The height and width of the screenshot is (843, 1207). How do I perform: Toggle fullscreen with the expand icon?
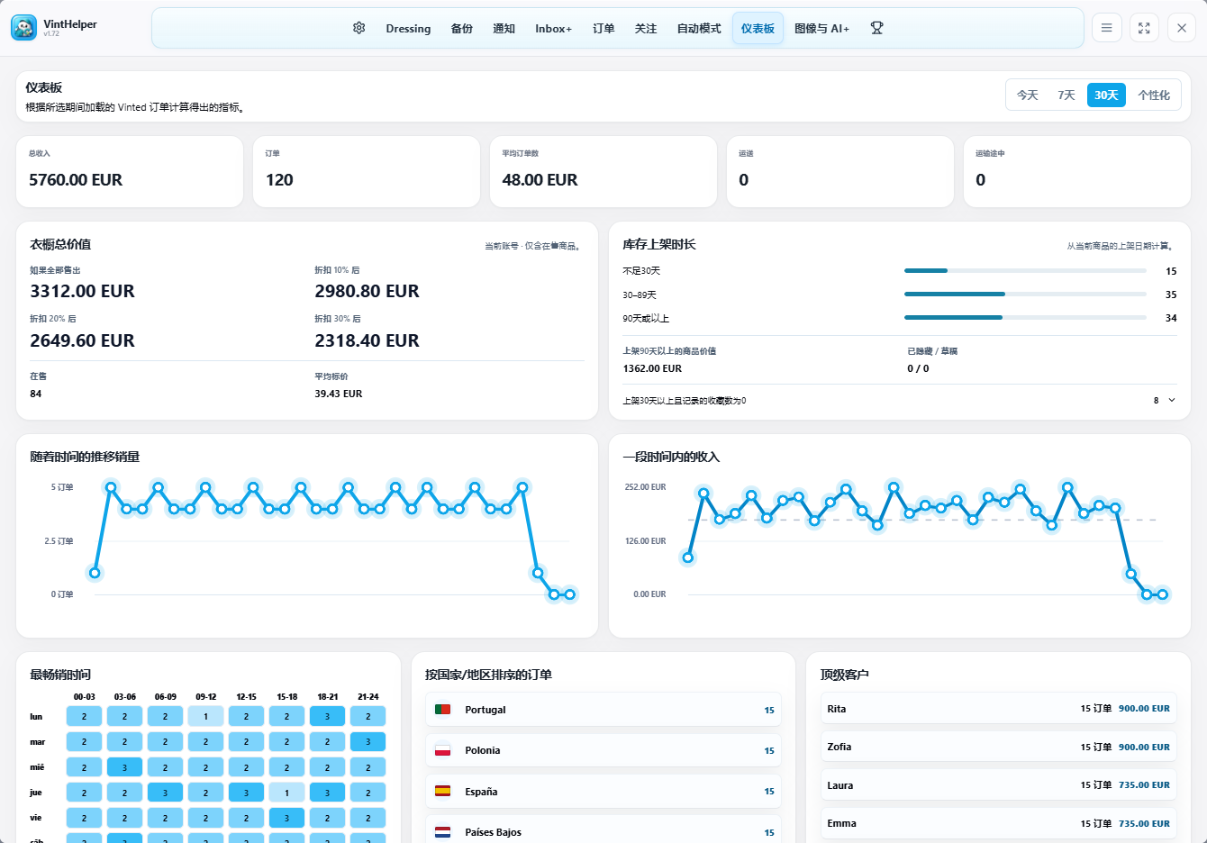(1144, 28)
